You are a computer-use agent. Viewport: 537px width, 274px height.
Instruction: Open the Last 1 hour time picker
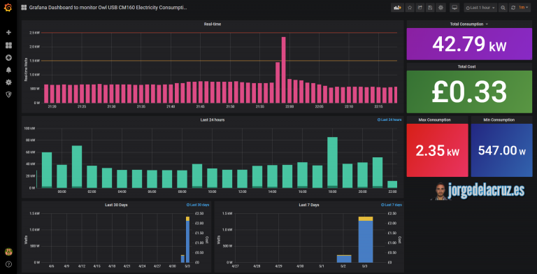480,8
